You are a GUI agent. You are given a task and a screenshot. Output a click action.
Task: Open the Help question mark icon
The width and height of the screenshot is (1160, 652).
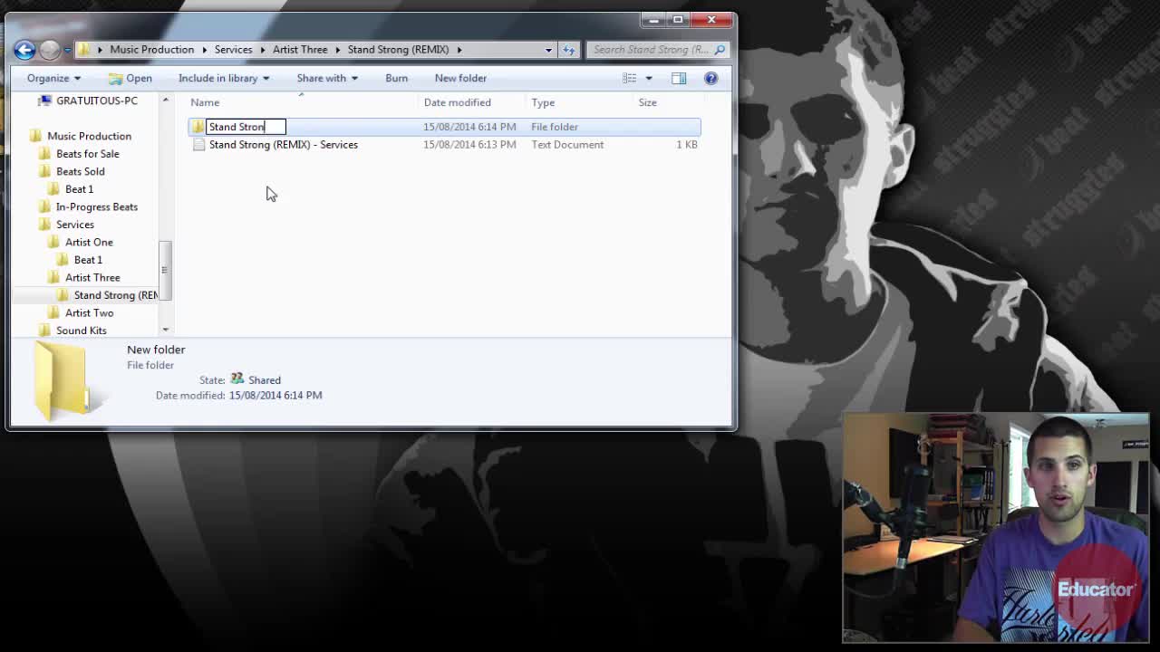710,79
